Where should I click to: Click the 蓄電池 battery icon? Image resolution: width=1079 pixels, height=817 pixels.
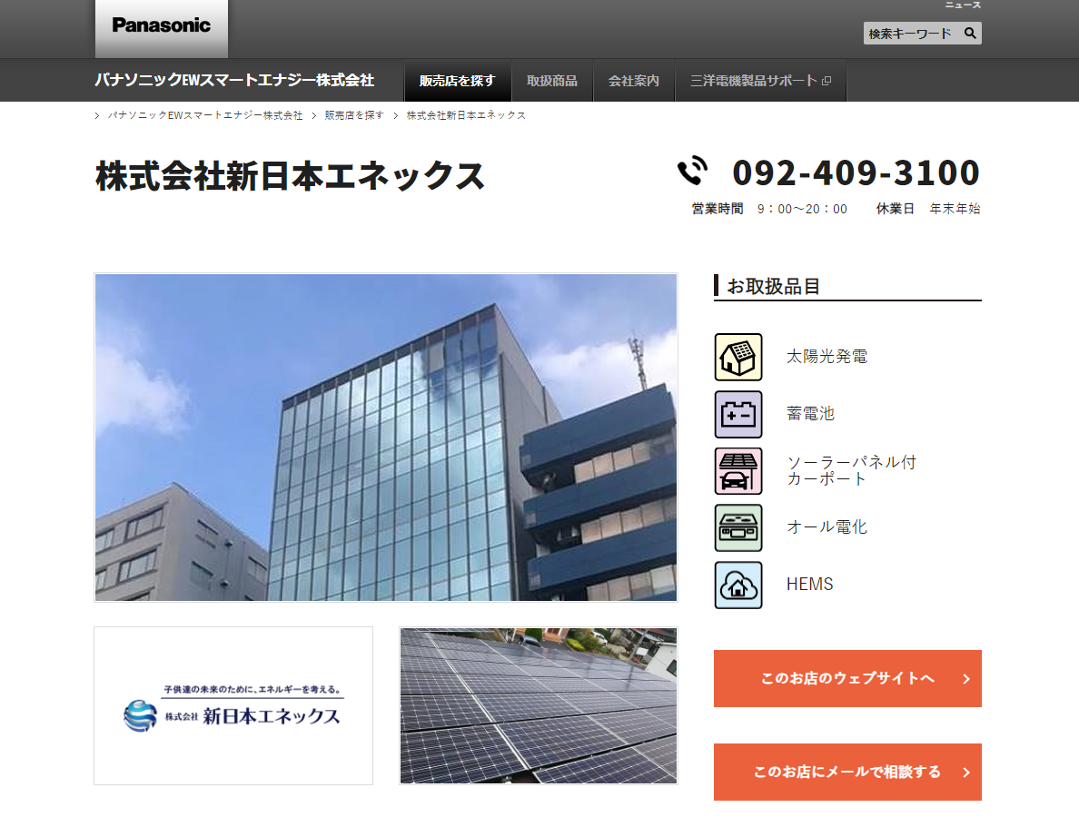[738, 414]
